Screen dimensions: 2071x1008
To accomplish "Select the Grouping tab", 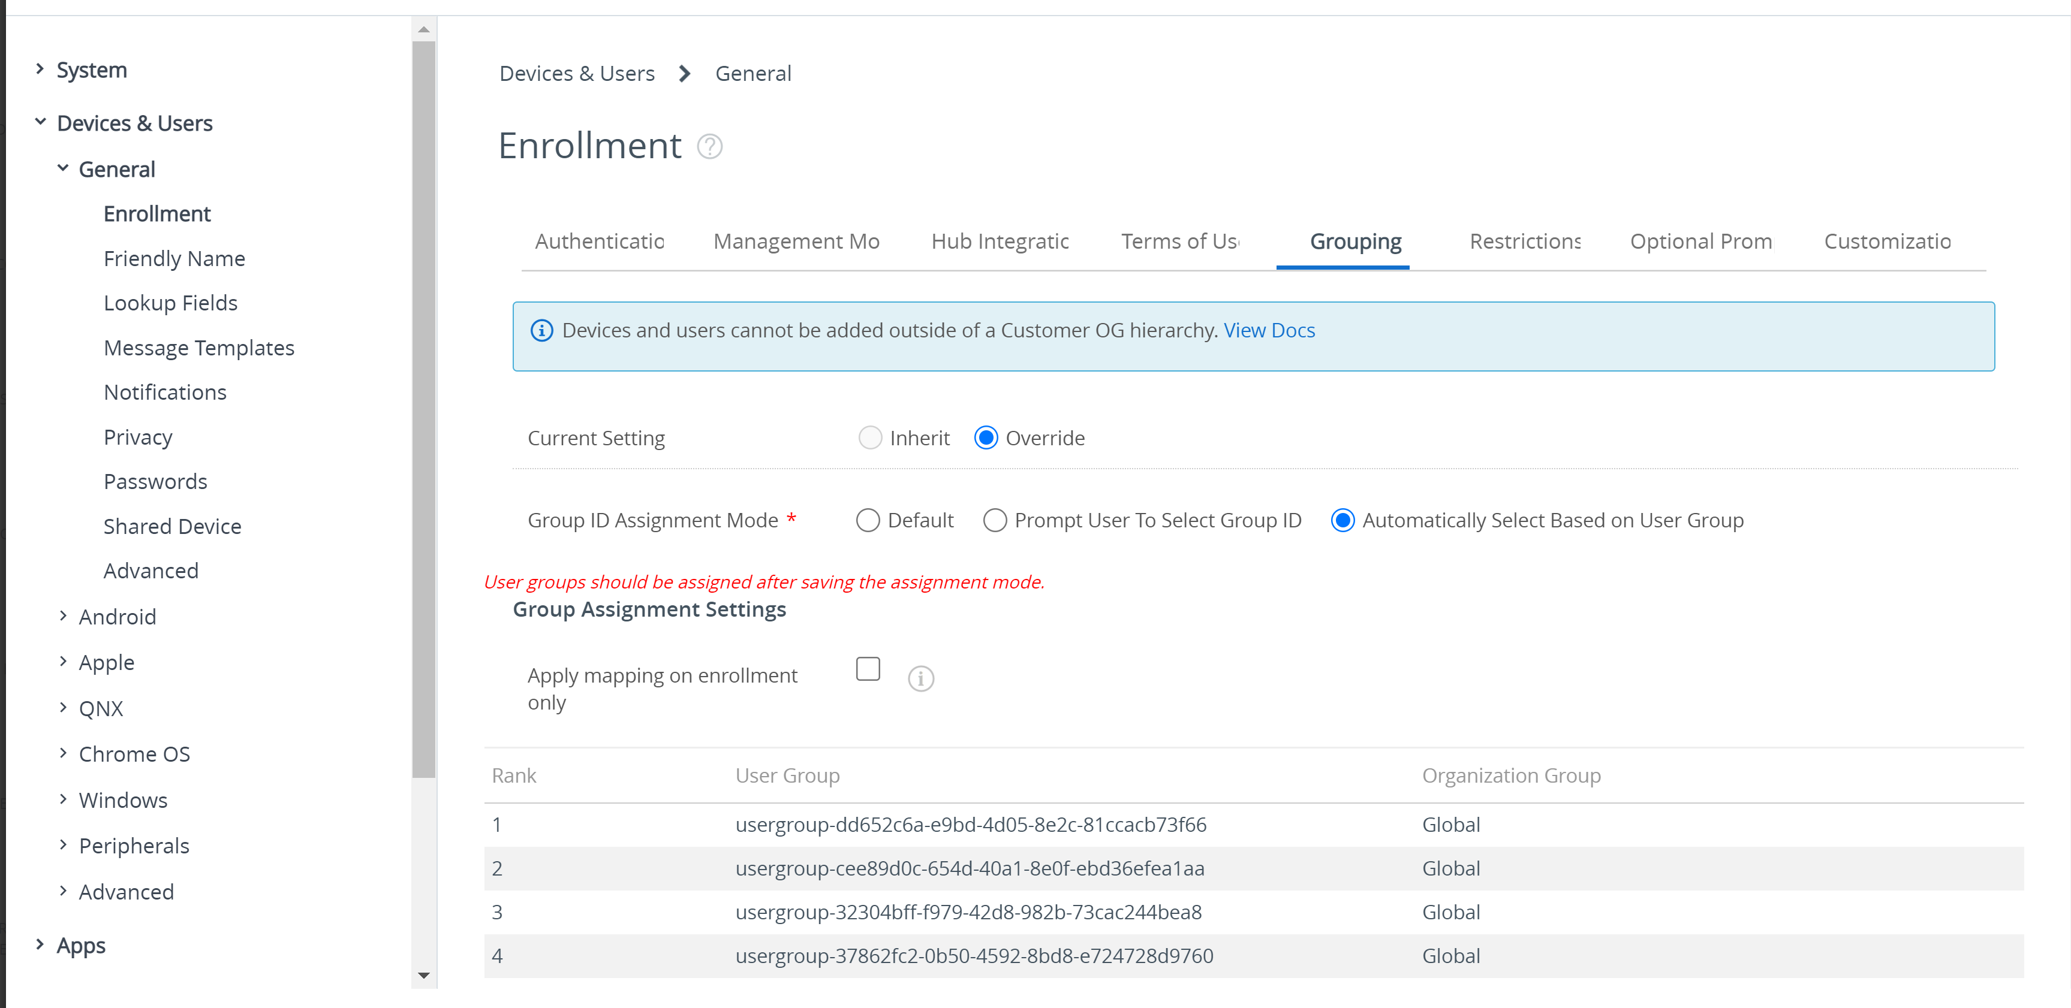I will pyautogui.click(x=1356, y=241).
